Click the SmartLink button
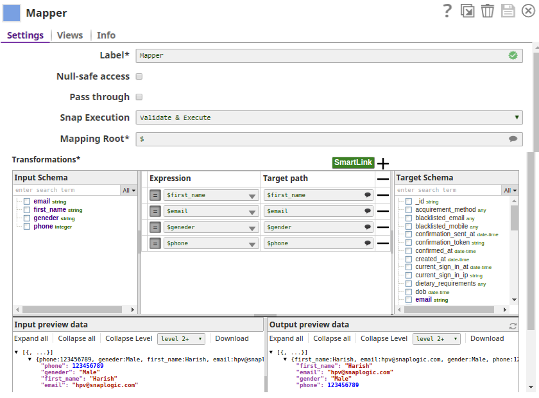Image resolution: width=539 pixels, height=398 pixels. pyautogui.click(x=353, y=162)
